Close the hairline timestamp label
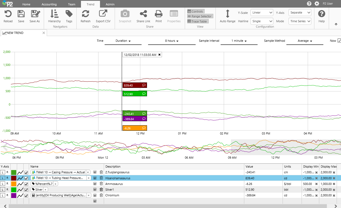This screenshot has width=341, height=208. point(159,55)
